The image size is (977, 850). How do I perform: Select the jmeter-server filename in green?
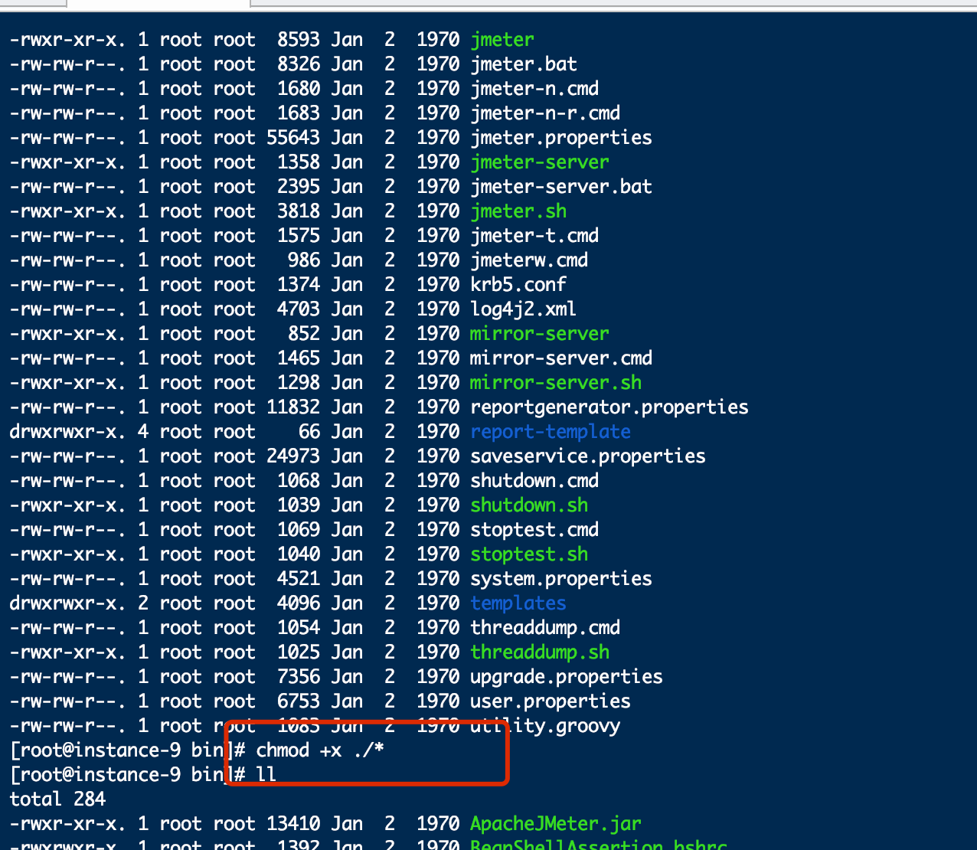539,162
